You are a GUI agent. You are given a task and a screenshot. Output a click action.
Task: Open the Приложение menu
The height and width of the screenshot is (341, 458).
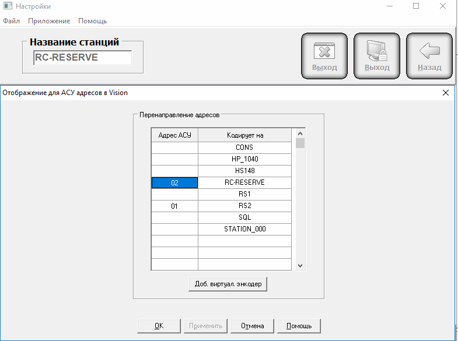(x=49, y=21)
